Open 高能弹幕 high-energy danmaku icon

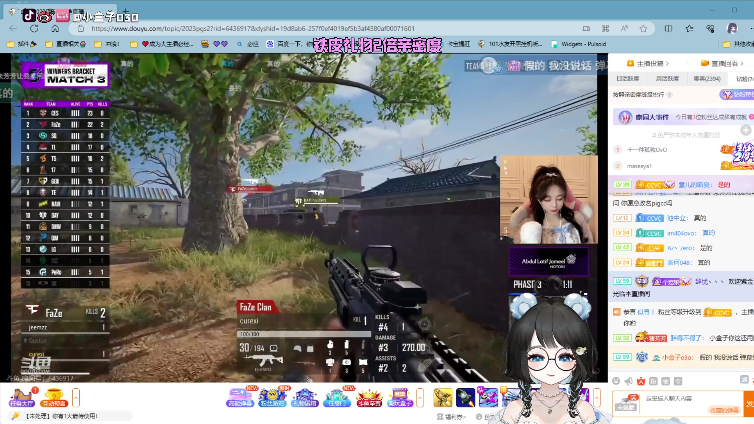click(x=240, y=397)
